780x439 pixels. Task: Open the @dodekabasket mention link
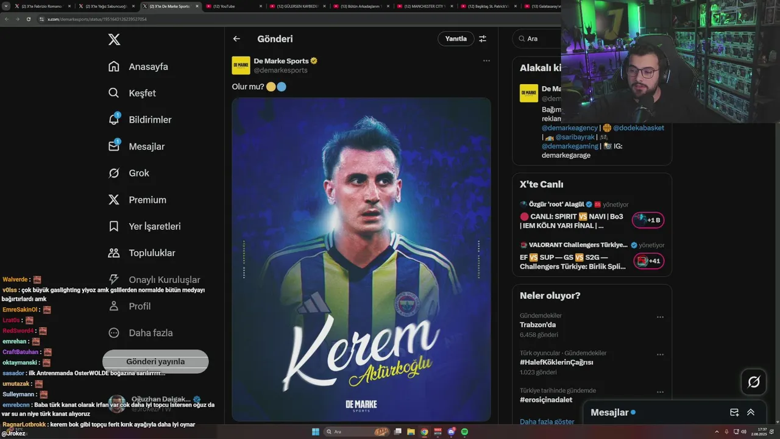tap(639, 128)
